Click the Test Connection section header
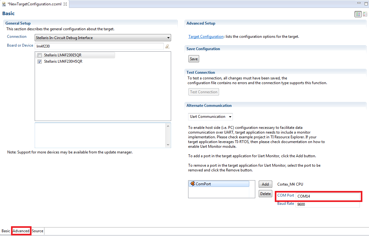 (x=200, y=72)
